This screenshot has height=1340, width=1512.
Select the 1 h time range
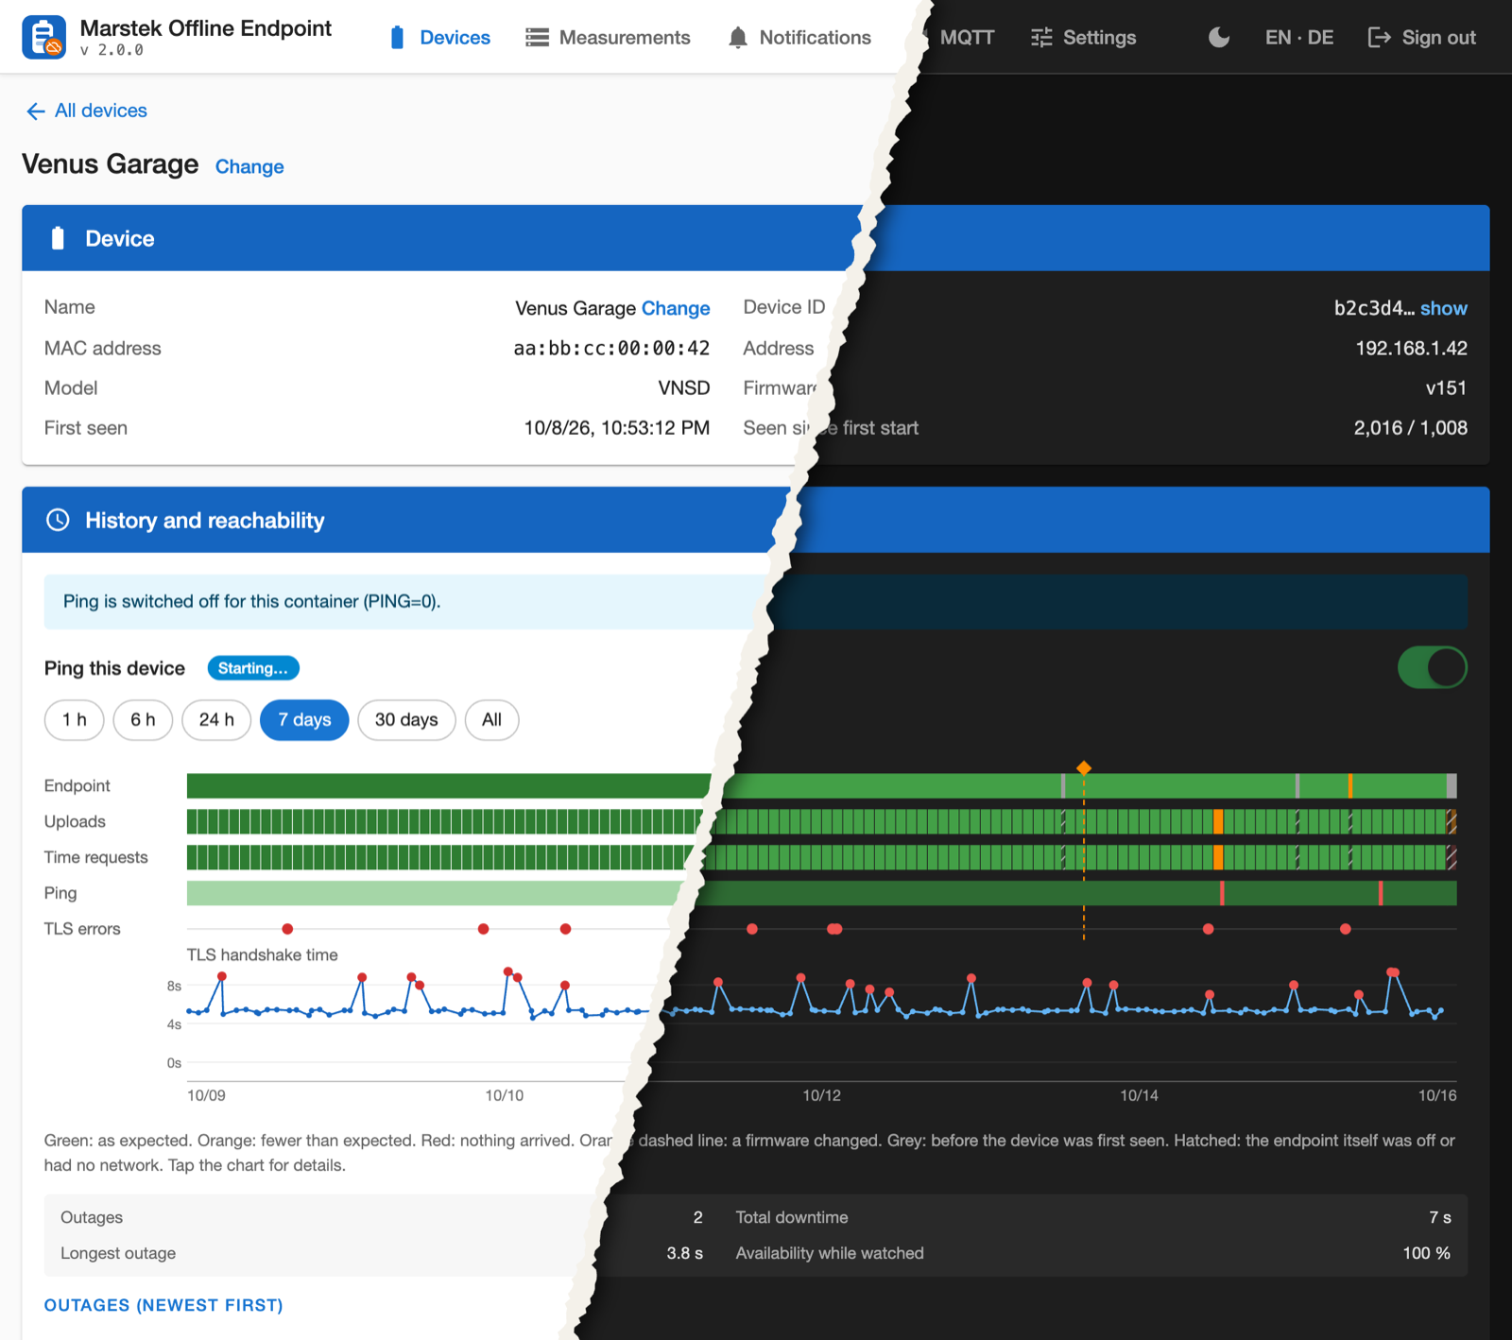click(x=75, y=720)
